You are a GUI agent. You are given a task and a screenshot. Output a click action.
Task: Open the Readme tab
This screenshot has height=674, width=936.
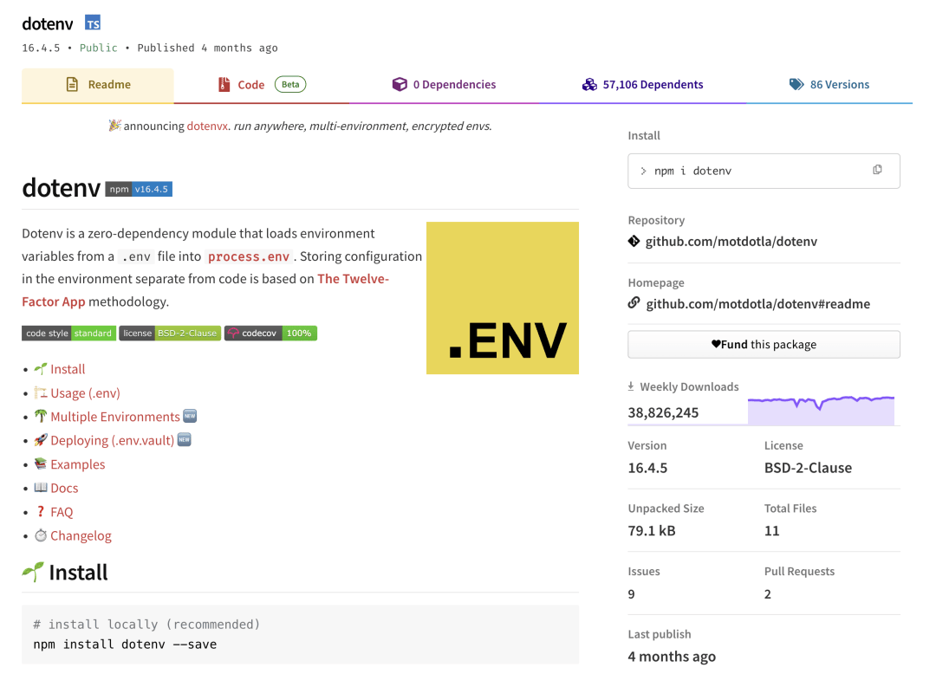pyautogui.click(x=98, y=85)
